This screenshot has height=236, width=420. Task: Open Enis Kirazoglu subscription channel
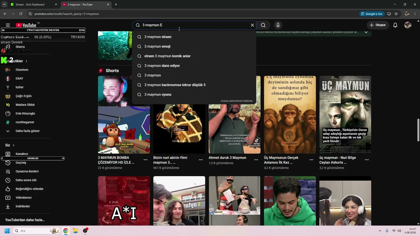(x=25, y=113)
